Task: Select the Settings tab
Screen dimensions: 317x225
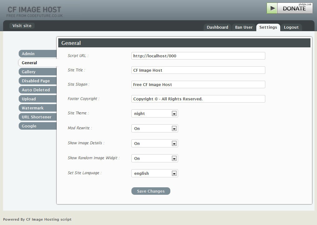Action: point(268,27)
